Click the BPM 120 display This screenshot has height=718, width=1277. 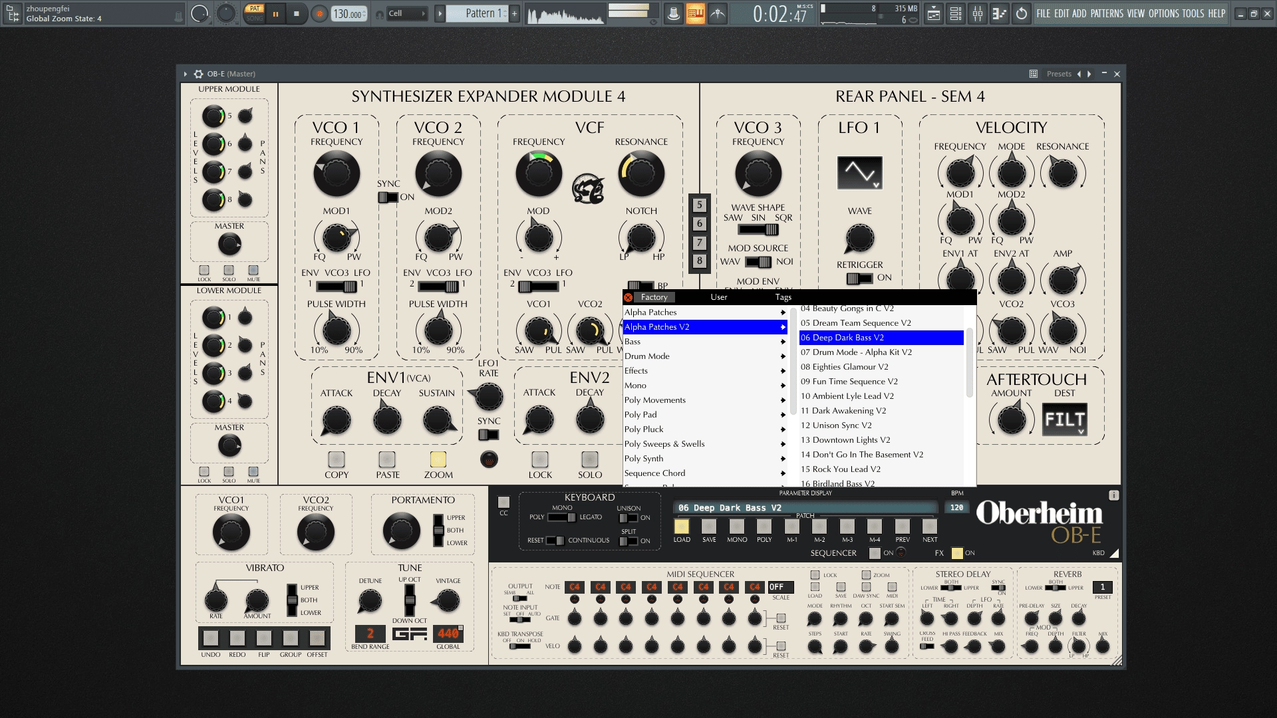956,507
